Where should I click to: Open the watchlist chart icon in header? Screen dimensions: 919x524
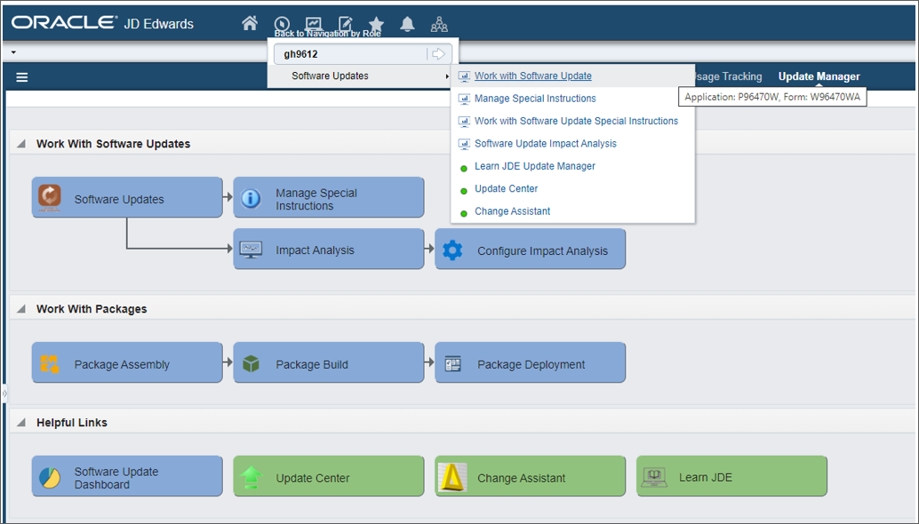[x=314, y=23]
